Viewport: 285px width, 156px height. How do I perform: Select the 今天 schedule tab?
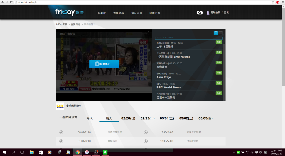pyautogui.click(x=90, y=118)
